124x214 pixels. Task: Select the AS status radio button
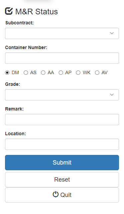(x=26, y=72)
